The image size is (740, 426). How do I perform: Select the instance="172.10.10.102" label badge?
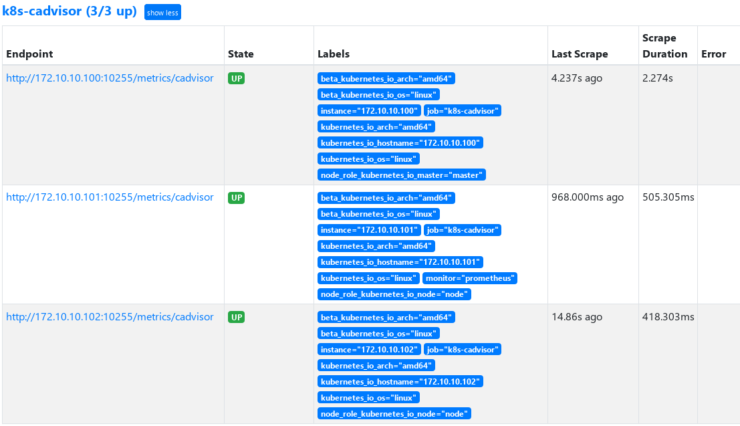click(369, 350)
